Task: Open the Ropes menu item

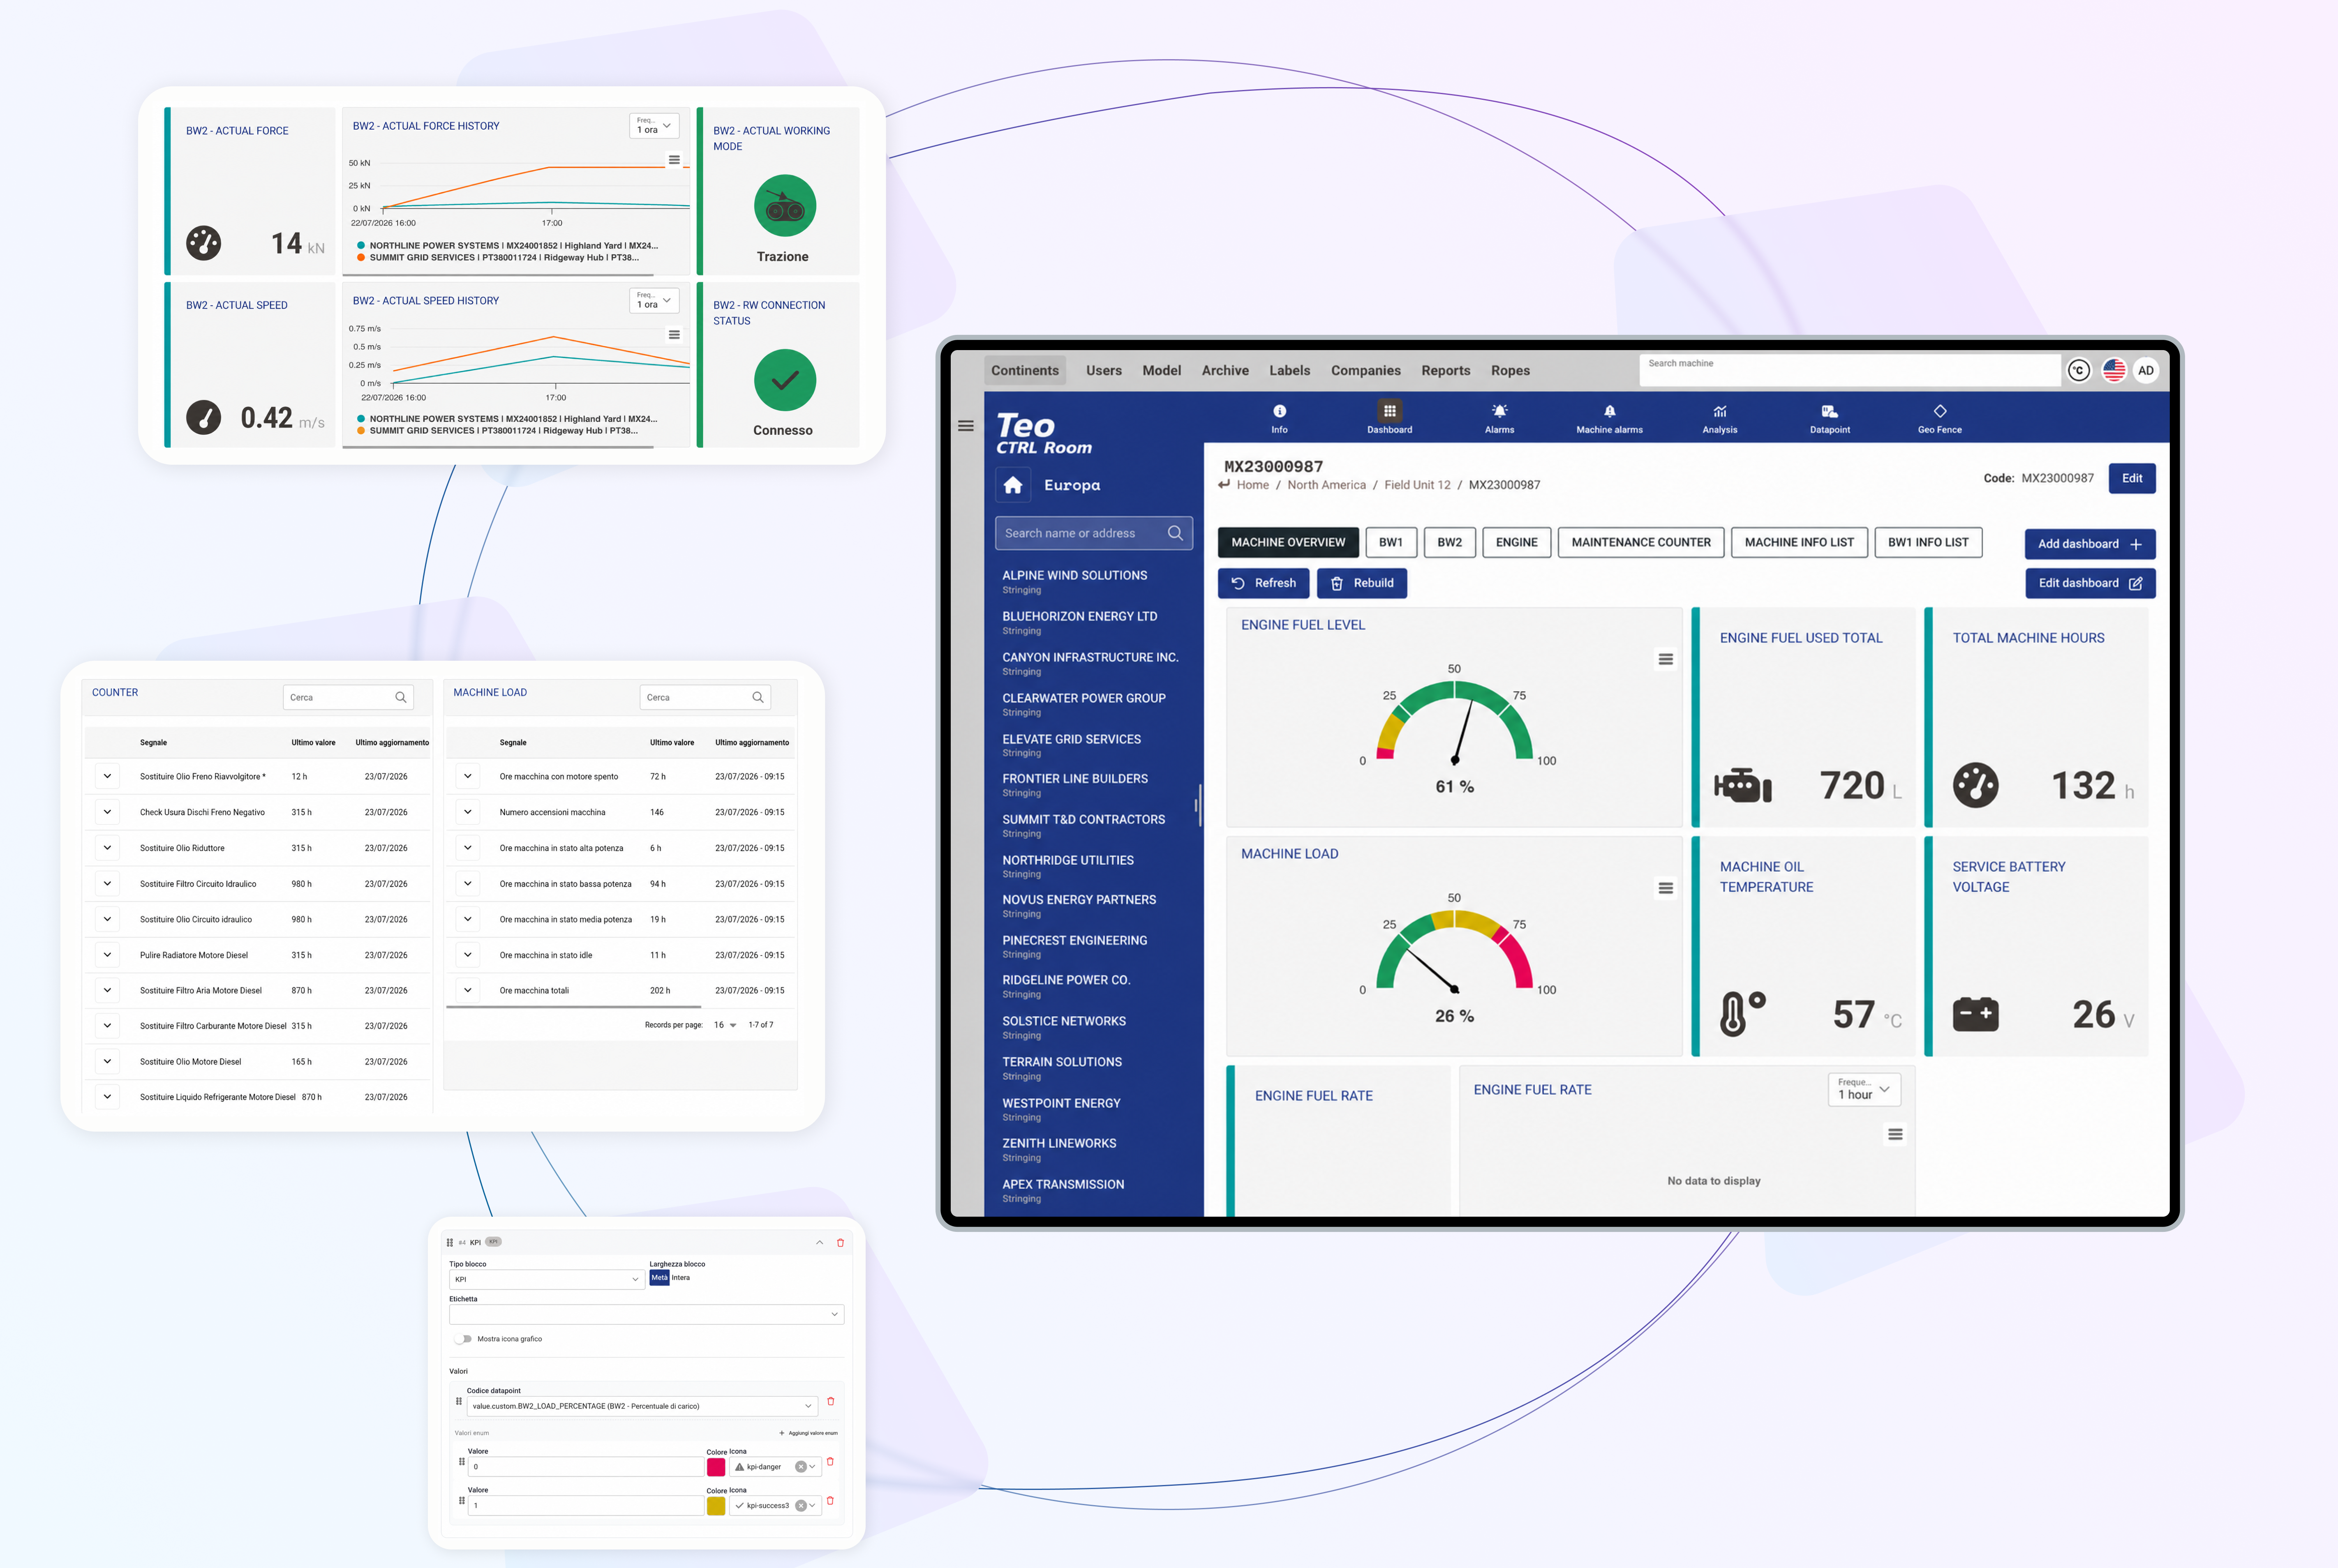Action: tap(1510, 371)
